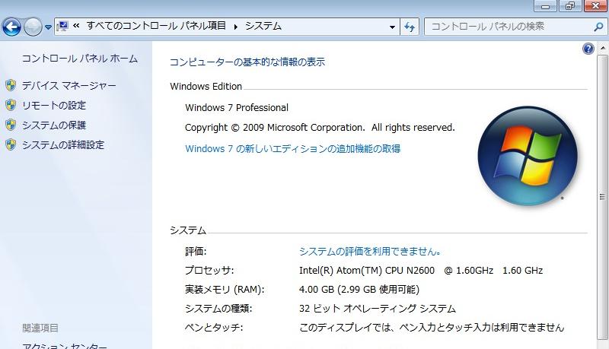Restore down the System window

coord(569,6)
